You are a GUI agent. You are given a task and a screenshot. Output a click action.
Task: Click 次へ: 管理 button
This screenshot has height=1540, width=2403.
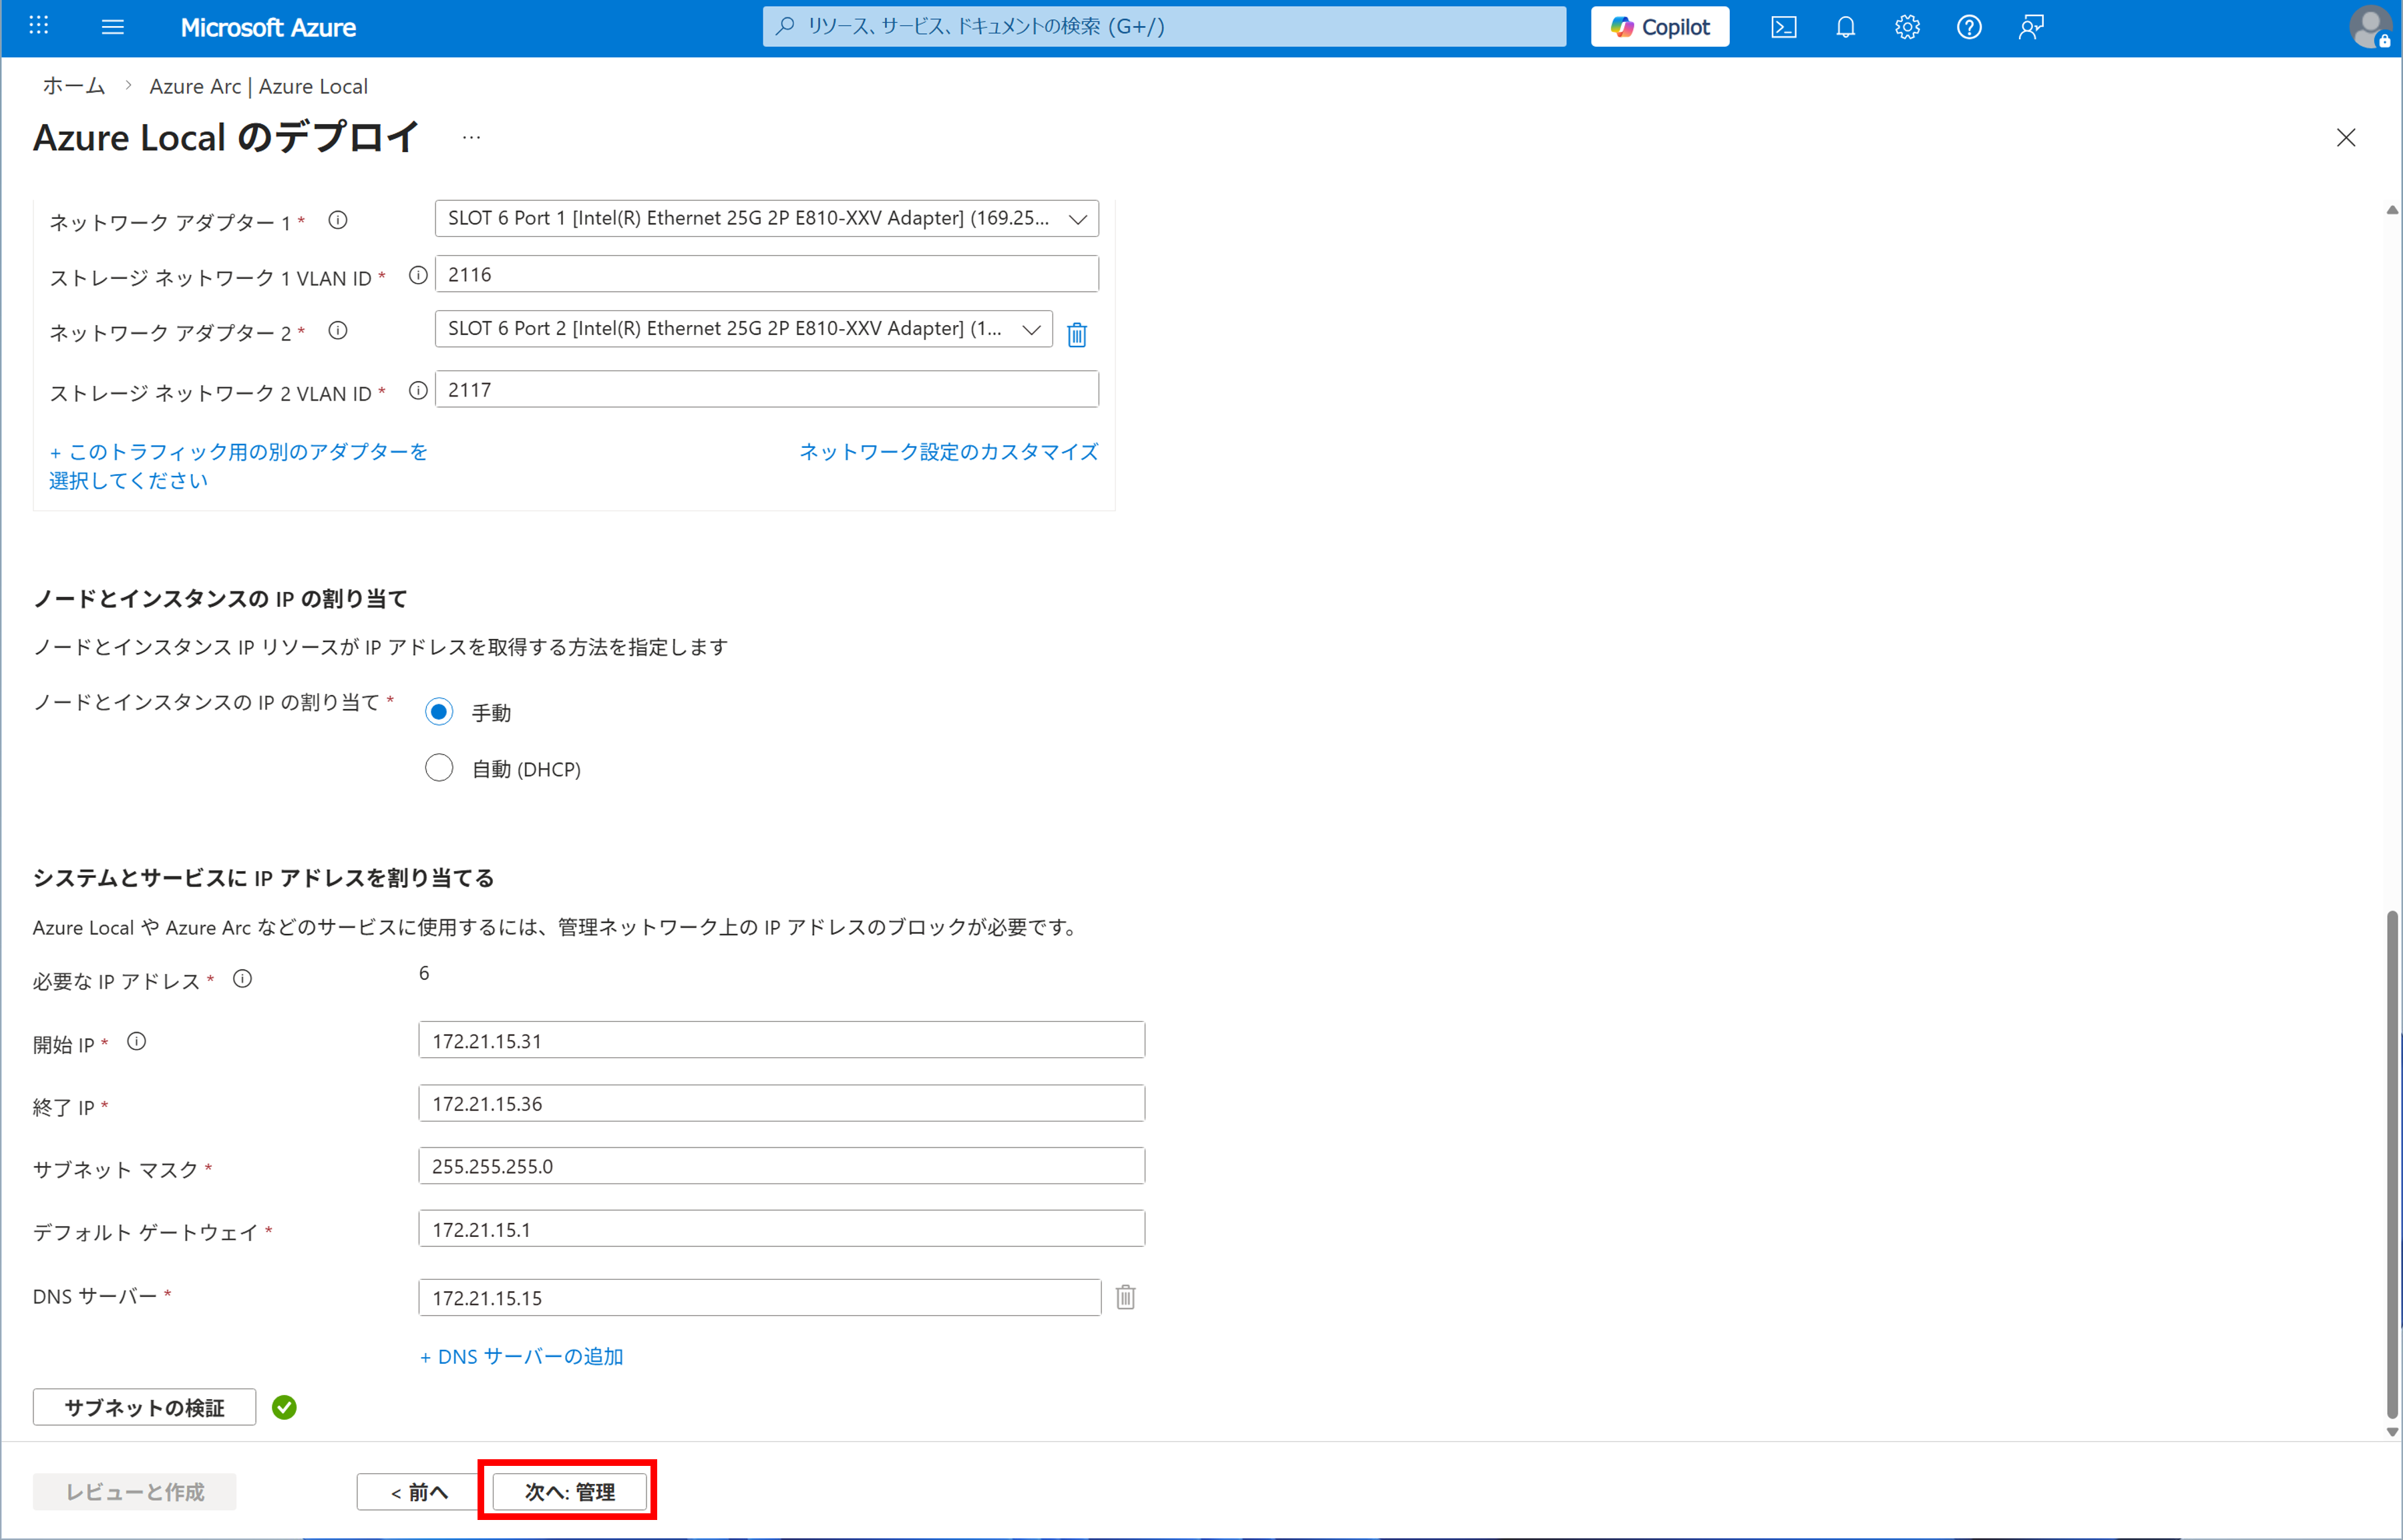click(x=569, y=1491)
